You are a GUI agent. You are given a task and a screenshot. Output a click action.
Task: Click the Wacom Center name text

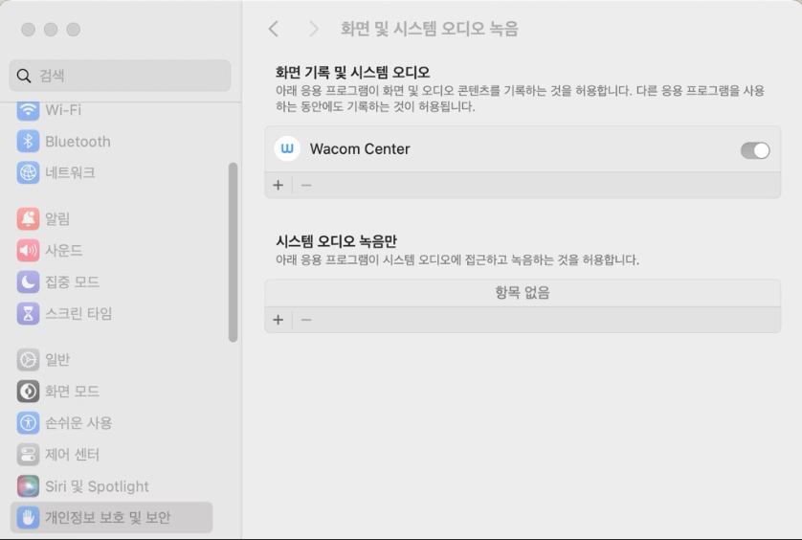pyautogui.click(x=360, y=149)
